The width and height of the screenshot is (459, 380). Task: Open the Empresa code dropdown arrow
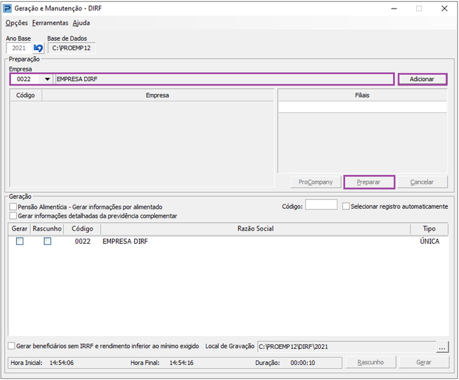[x=47, y=79]
